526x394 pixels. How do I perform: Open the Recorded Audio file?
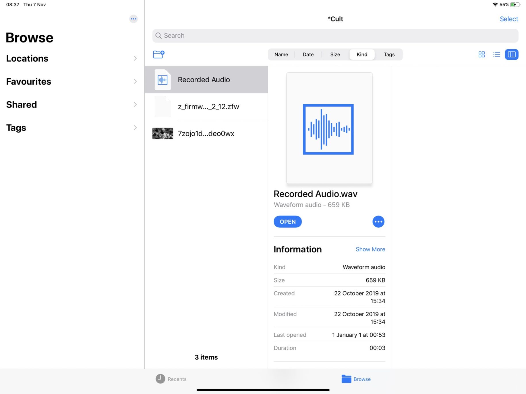pyautogui.click(x=288, y=222)
